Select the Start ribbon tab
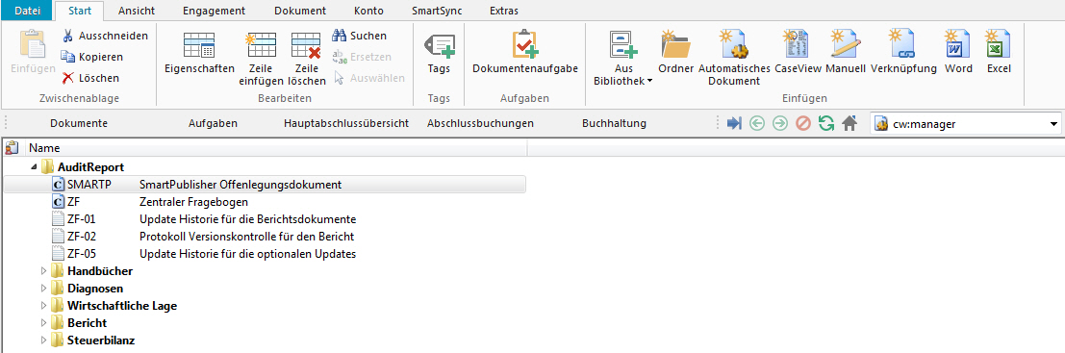1065x353 pixels. click(x=80, y=11)
